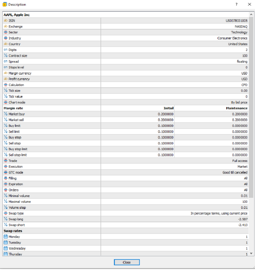Select the Sector row icon
The height and width of the screenshot is (271, 255).
(x=6, y=32)
